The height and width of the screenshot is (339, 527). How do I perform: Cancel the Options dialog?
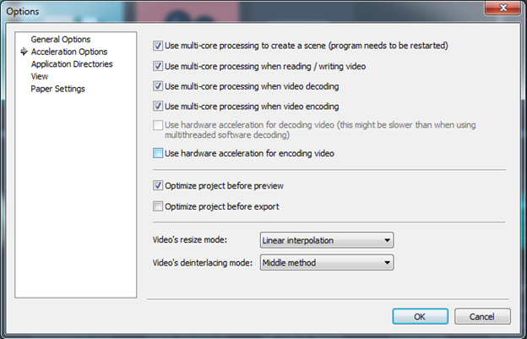coord(482,316)
